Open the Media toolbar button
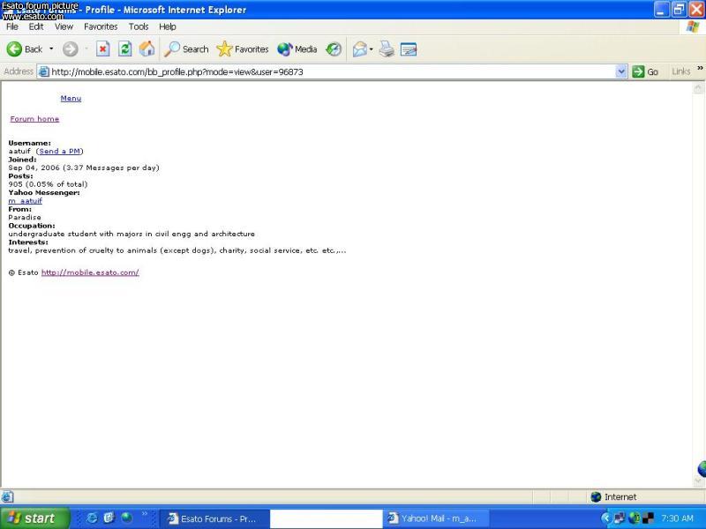 297,49
